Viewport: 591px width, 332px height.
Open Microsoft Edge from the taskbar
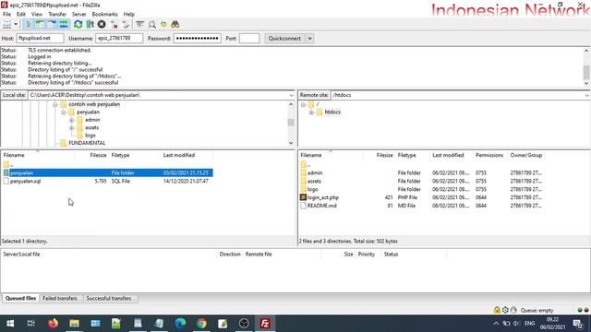pyautogui.click(x=180, y=324)
